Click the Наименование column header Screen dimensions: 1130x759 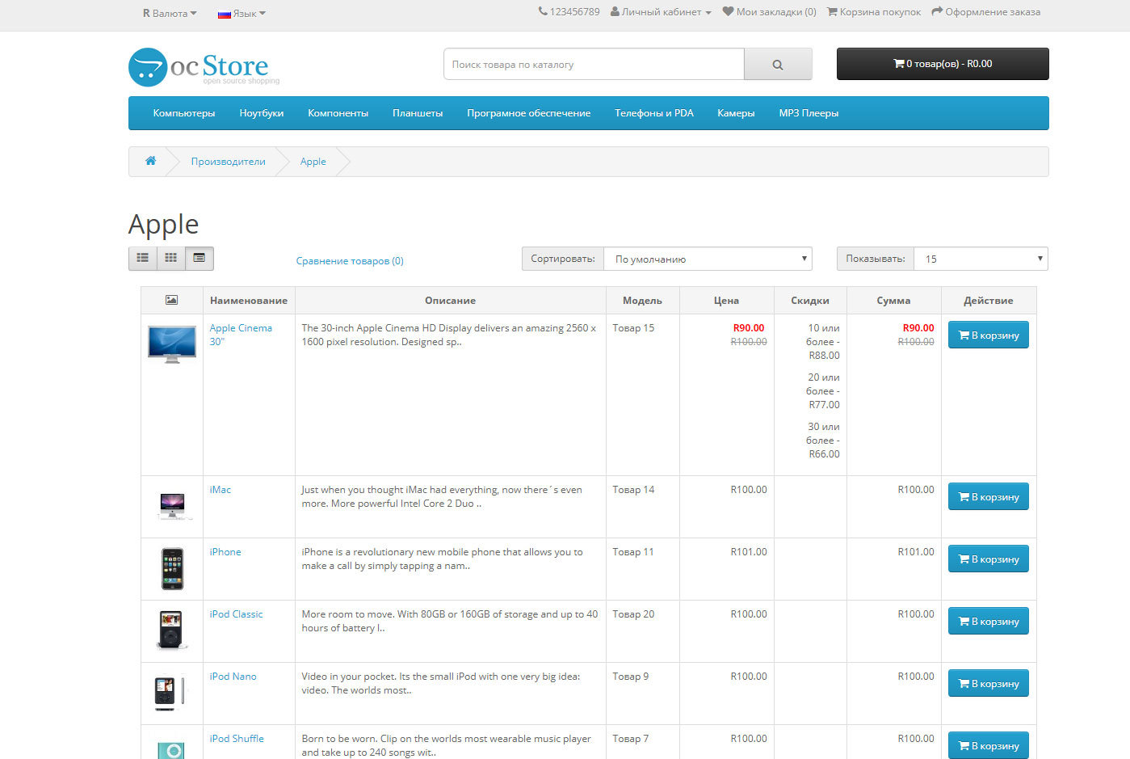pyautogui.click(x=249, y=301)
